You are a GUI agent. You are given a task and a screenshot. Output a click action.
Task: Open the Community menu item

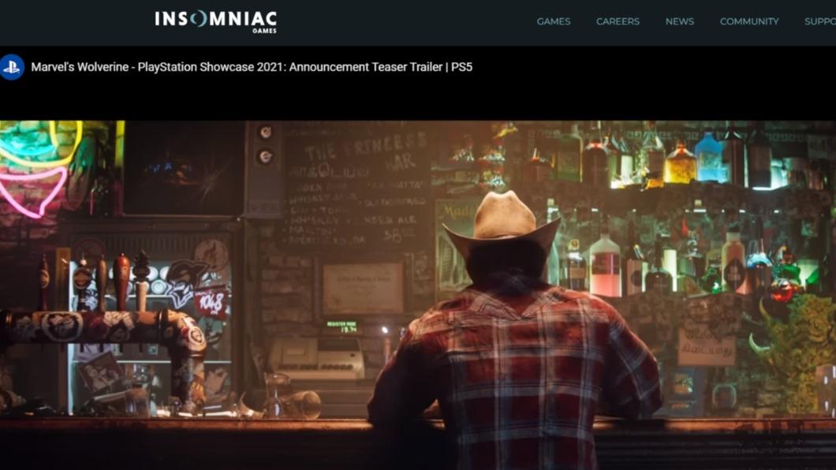click(x=749, y=21)
